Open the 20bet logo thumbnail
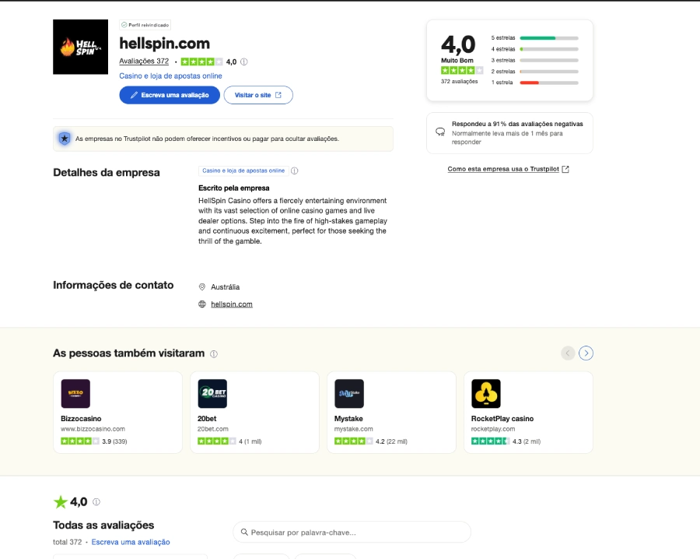Screen dimensions: 700x559 point(212,394)
